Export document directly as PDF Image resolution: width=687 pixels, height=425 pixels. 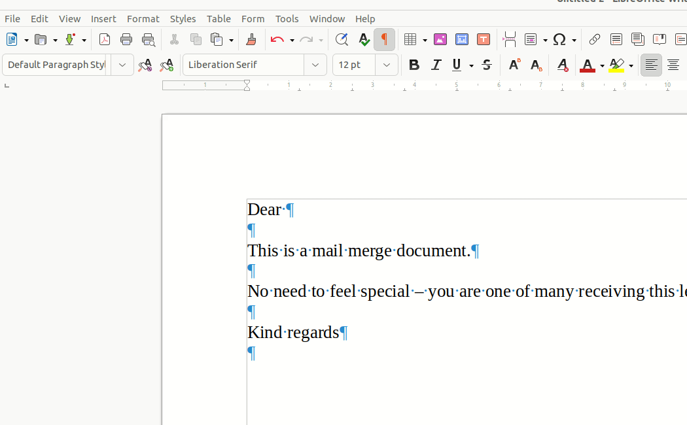coord(105,40)
